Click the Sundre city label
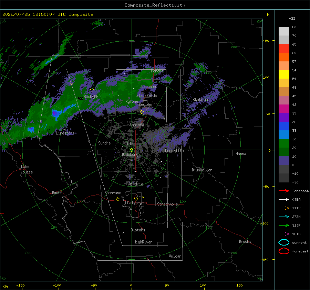The image size is (310, 290). pos(104,143)
